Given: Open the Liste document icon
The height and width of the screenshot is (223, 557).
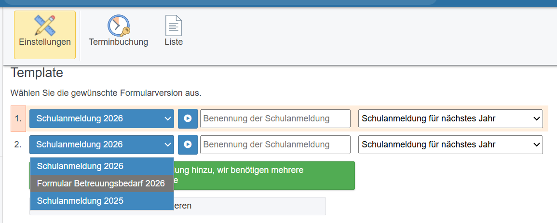Looking at the screenshot, I should click(x=174, y=26).
